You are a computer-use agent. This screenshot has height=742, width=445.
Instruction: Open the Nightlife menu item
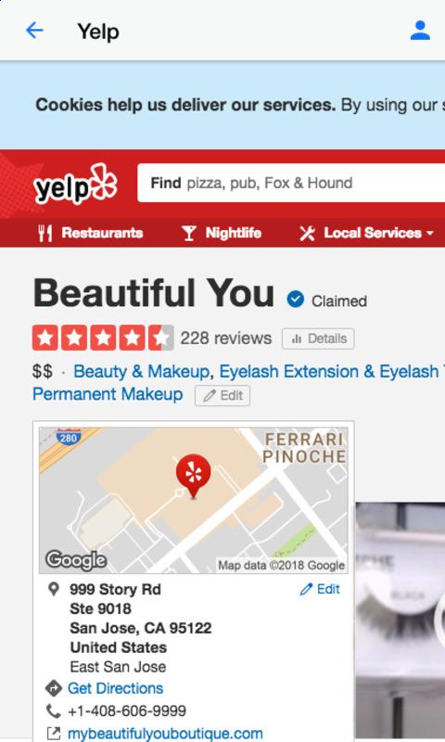click(222, 233)
